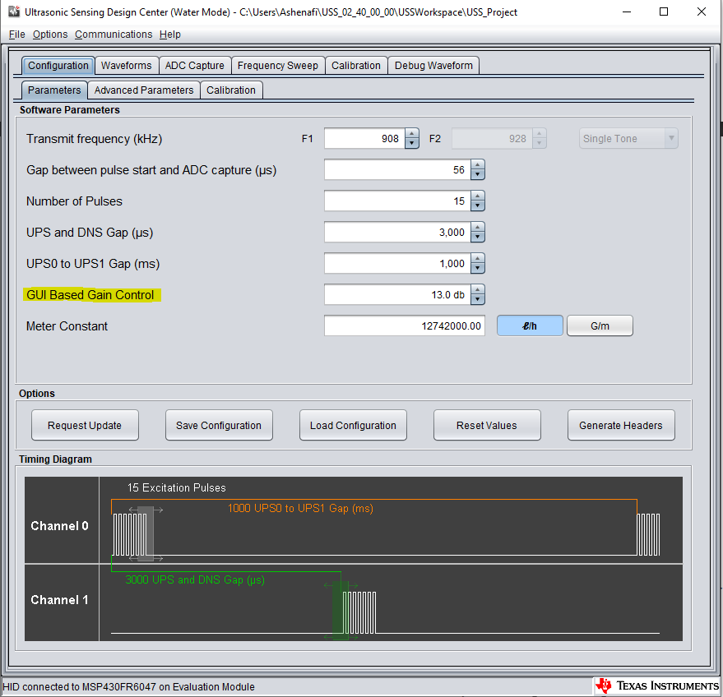Screen dimensions: 723x697
Task: Click the GUI Based Gain Control field
Action: pos(397,295)
